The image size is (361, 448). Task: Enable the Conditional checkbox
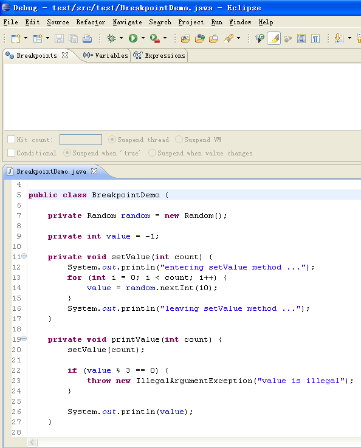[x=11, y=152]
